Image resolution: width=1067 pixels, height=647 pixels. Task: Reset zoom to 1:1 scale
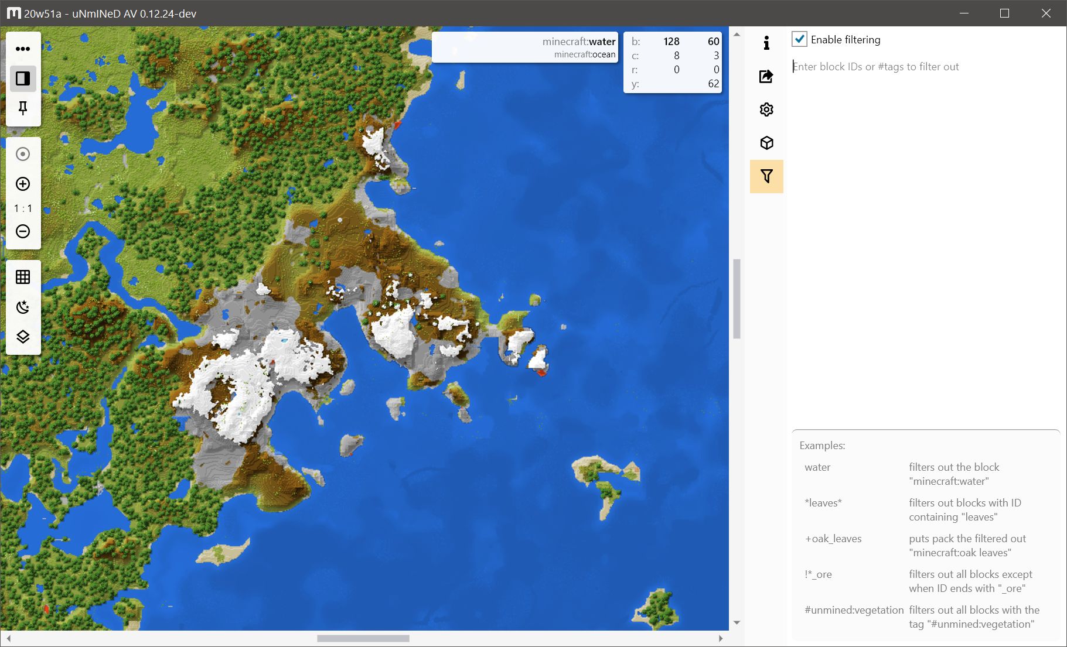pos(22,208)
